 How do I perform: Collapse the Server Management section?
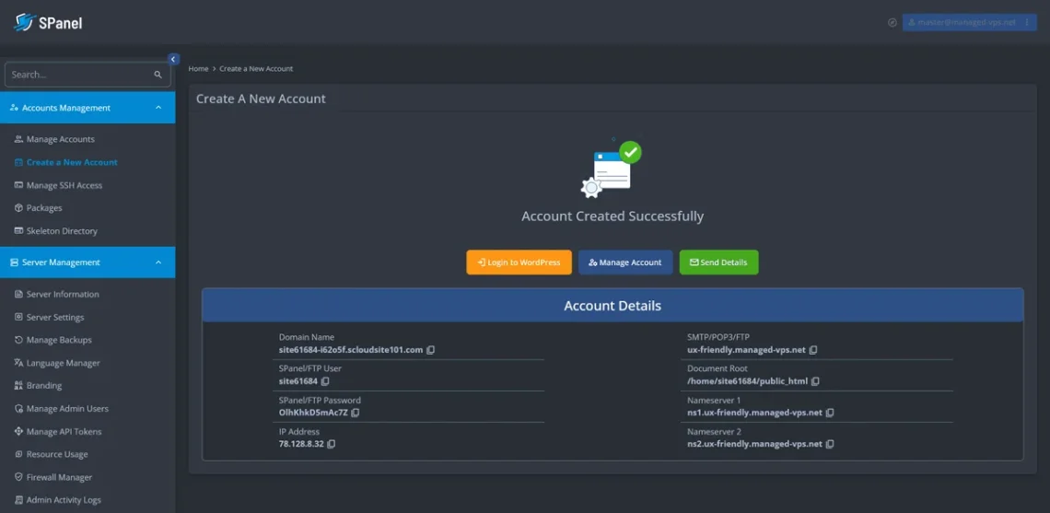158,262
